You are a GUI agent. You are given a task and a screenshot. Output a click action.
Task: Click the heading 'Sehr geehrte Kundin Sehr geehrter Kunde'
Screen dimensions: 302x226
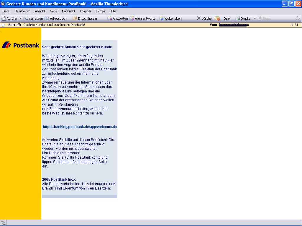pyautogui.click(x=77, y=47)
